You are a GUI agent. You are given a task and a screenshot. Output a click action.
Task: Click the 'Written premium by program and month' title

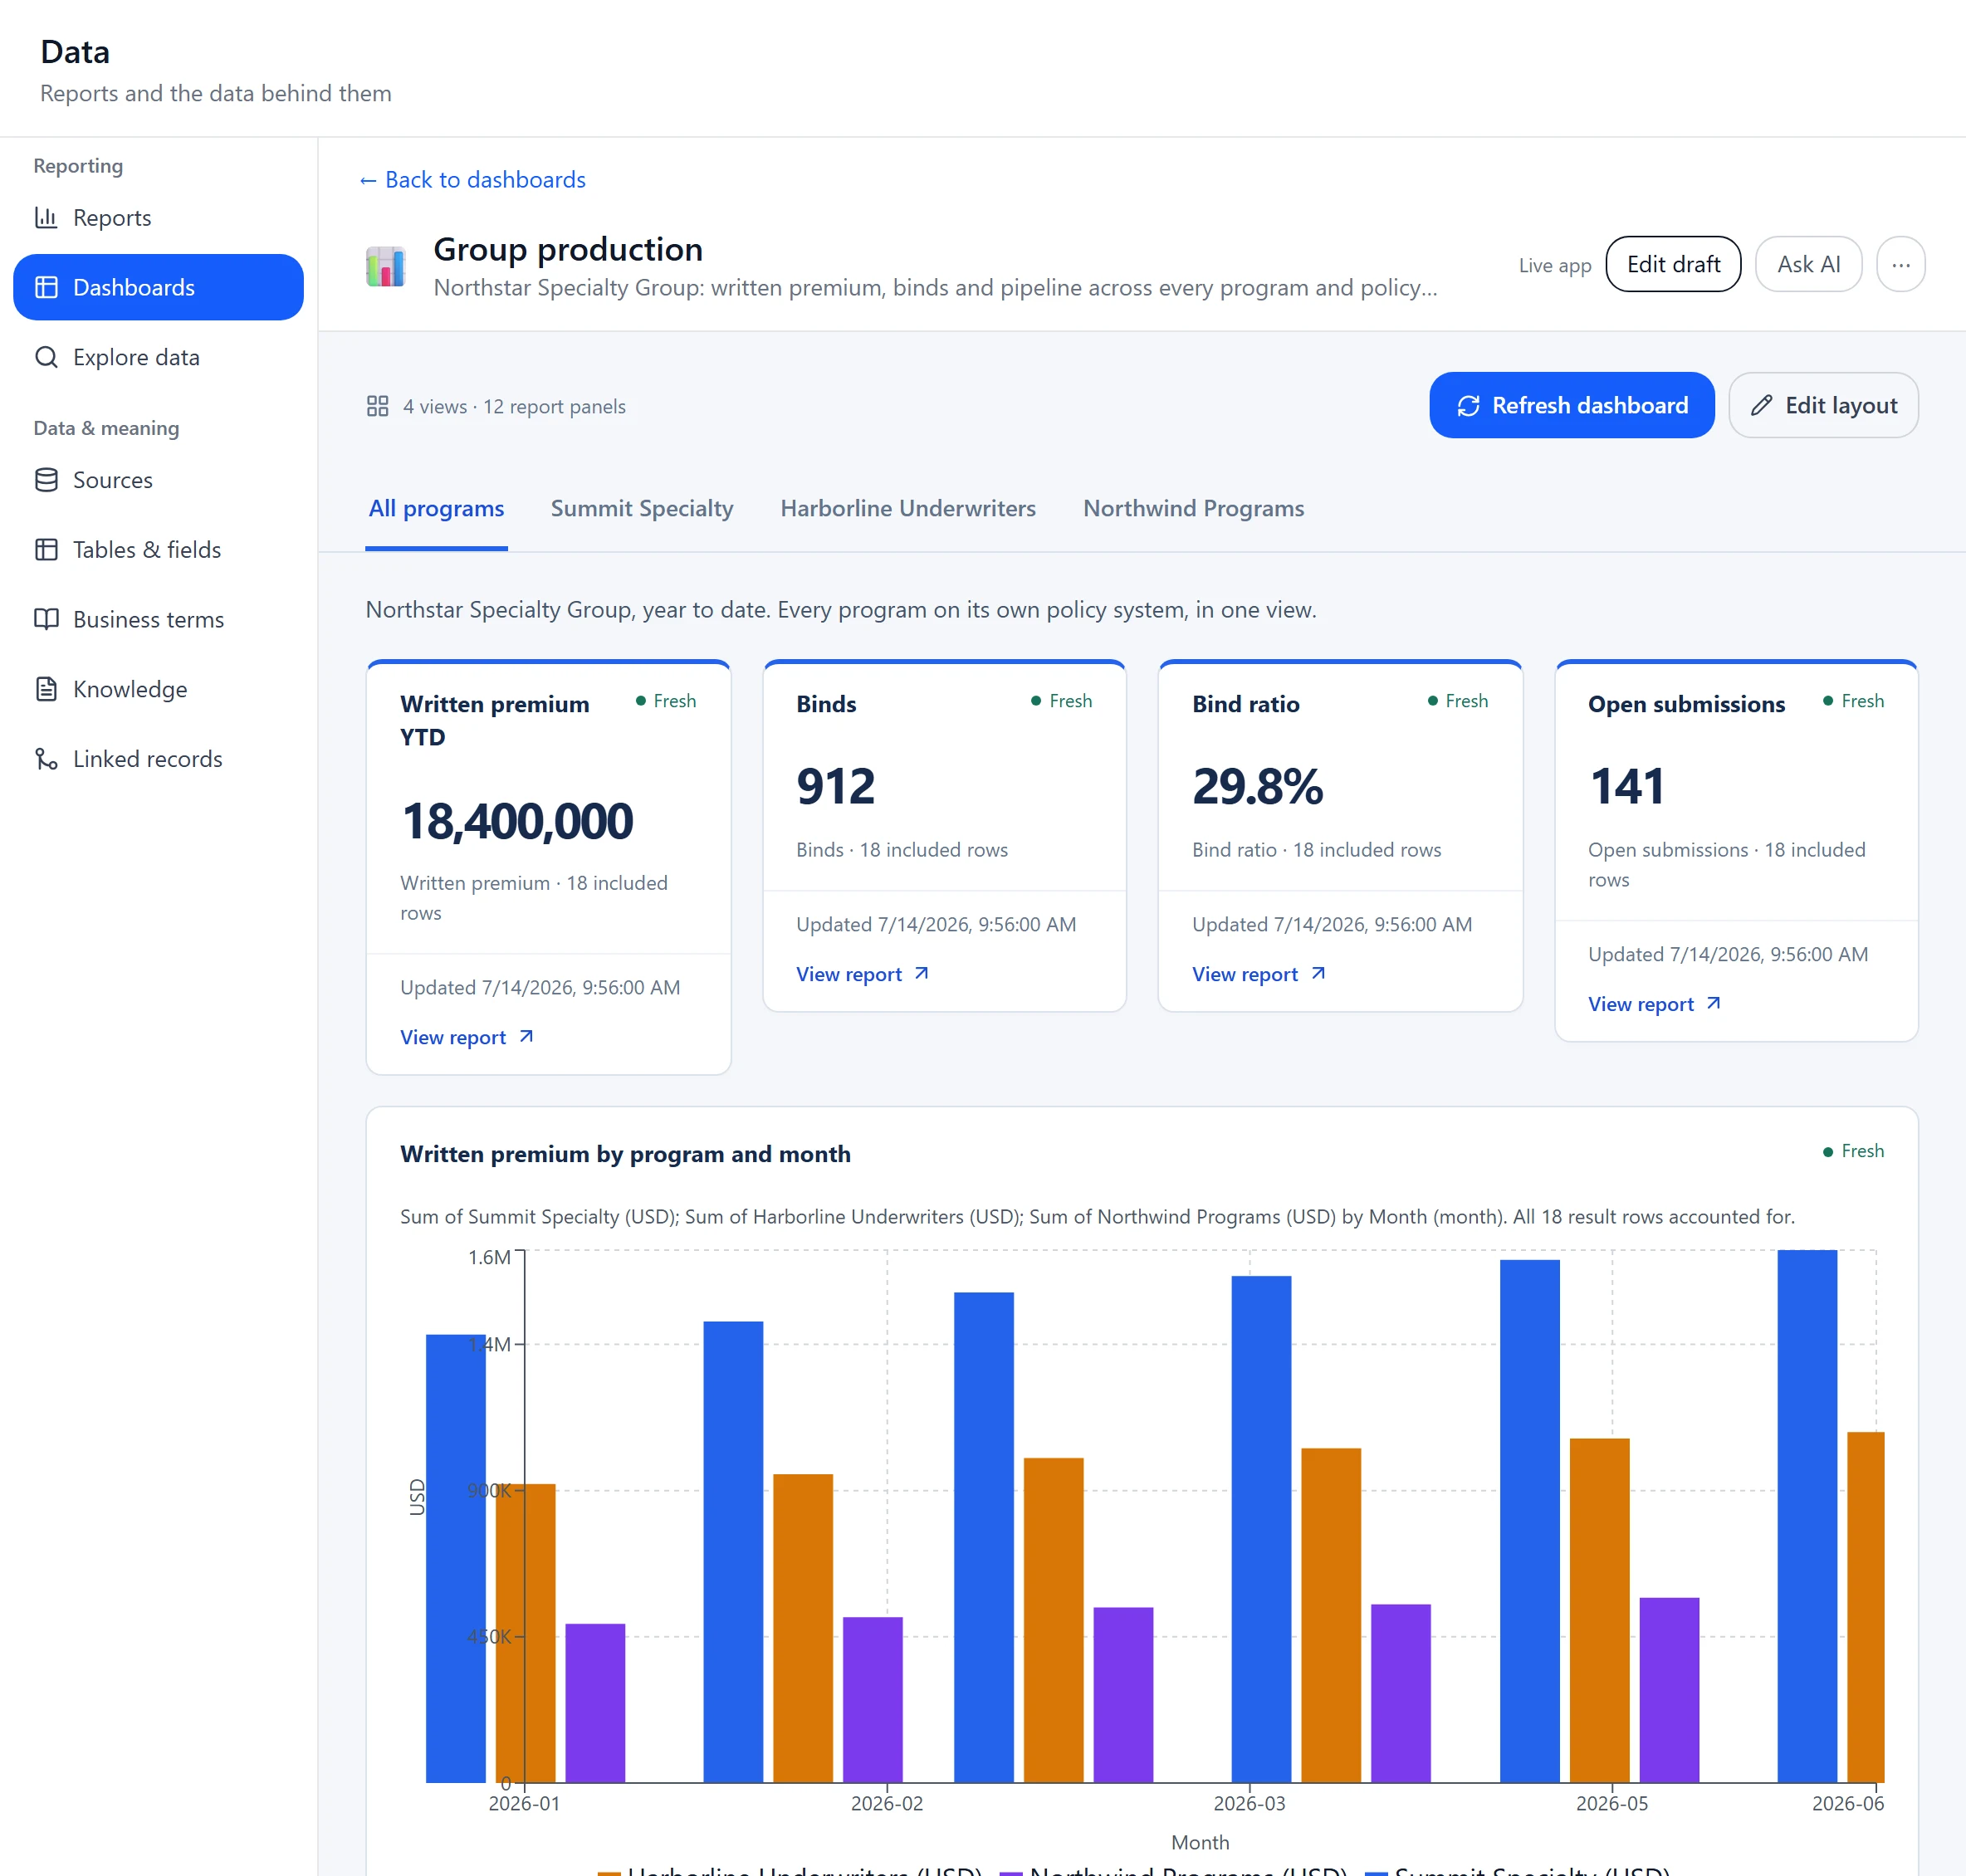tap(625, 1154)
